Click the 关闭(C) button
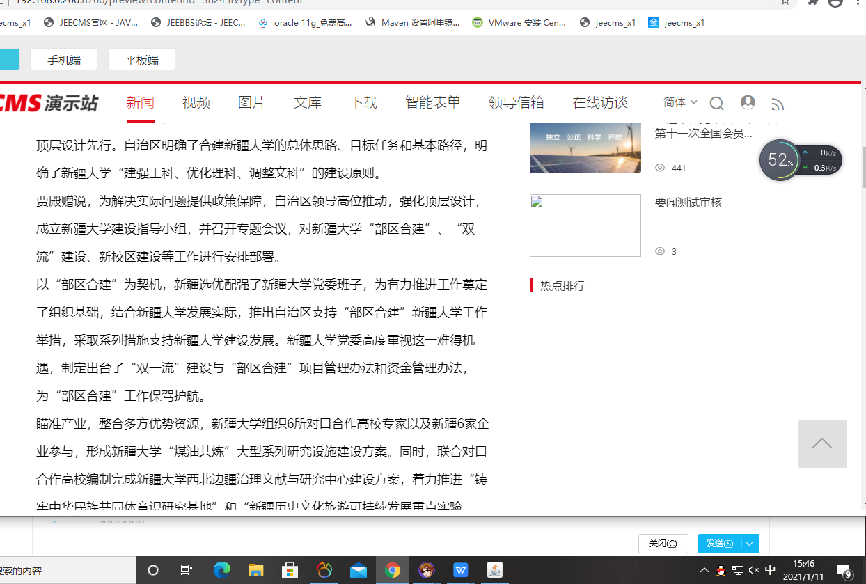This screenshot has width=866, height=584. [663, 544]
